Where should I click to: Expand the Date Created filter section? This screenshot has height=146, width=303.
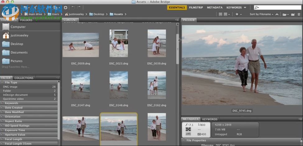(x=2, y=107)
